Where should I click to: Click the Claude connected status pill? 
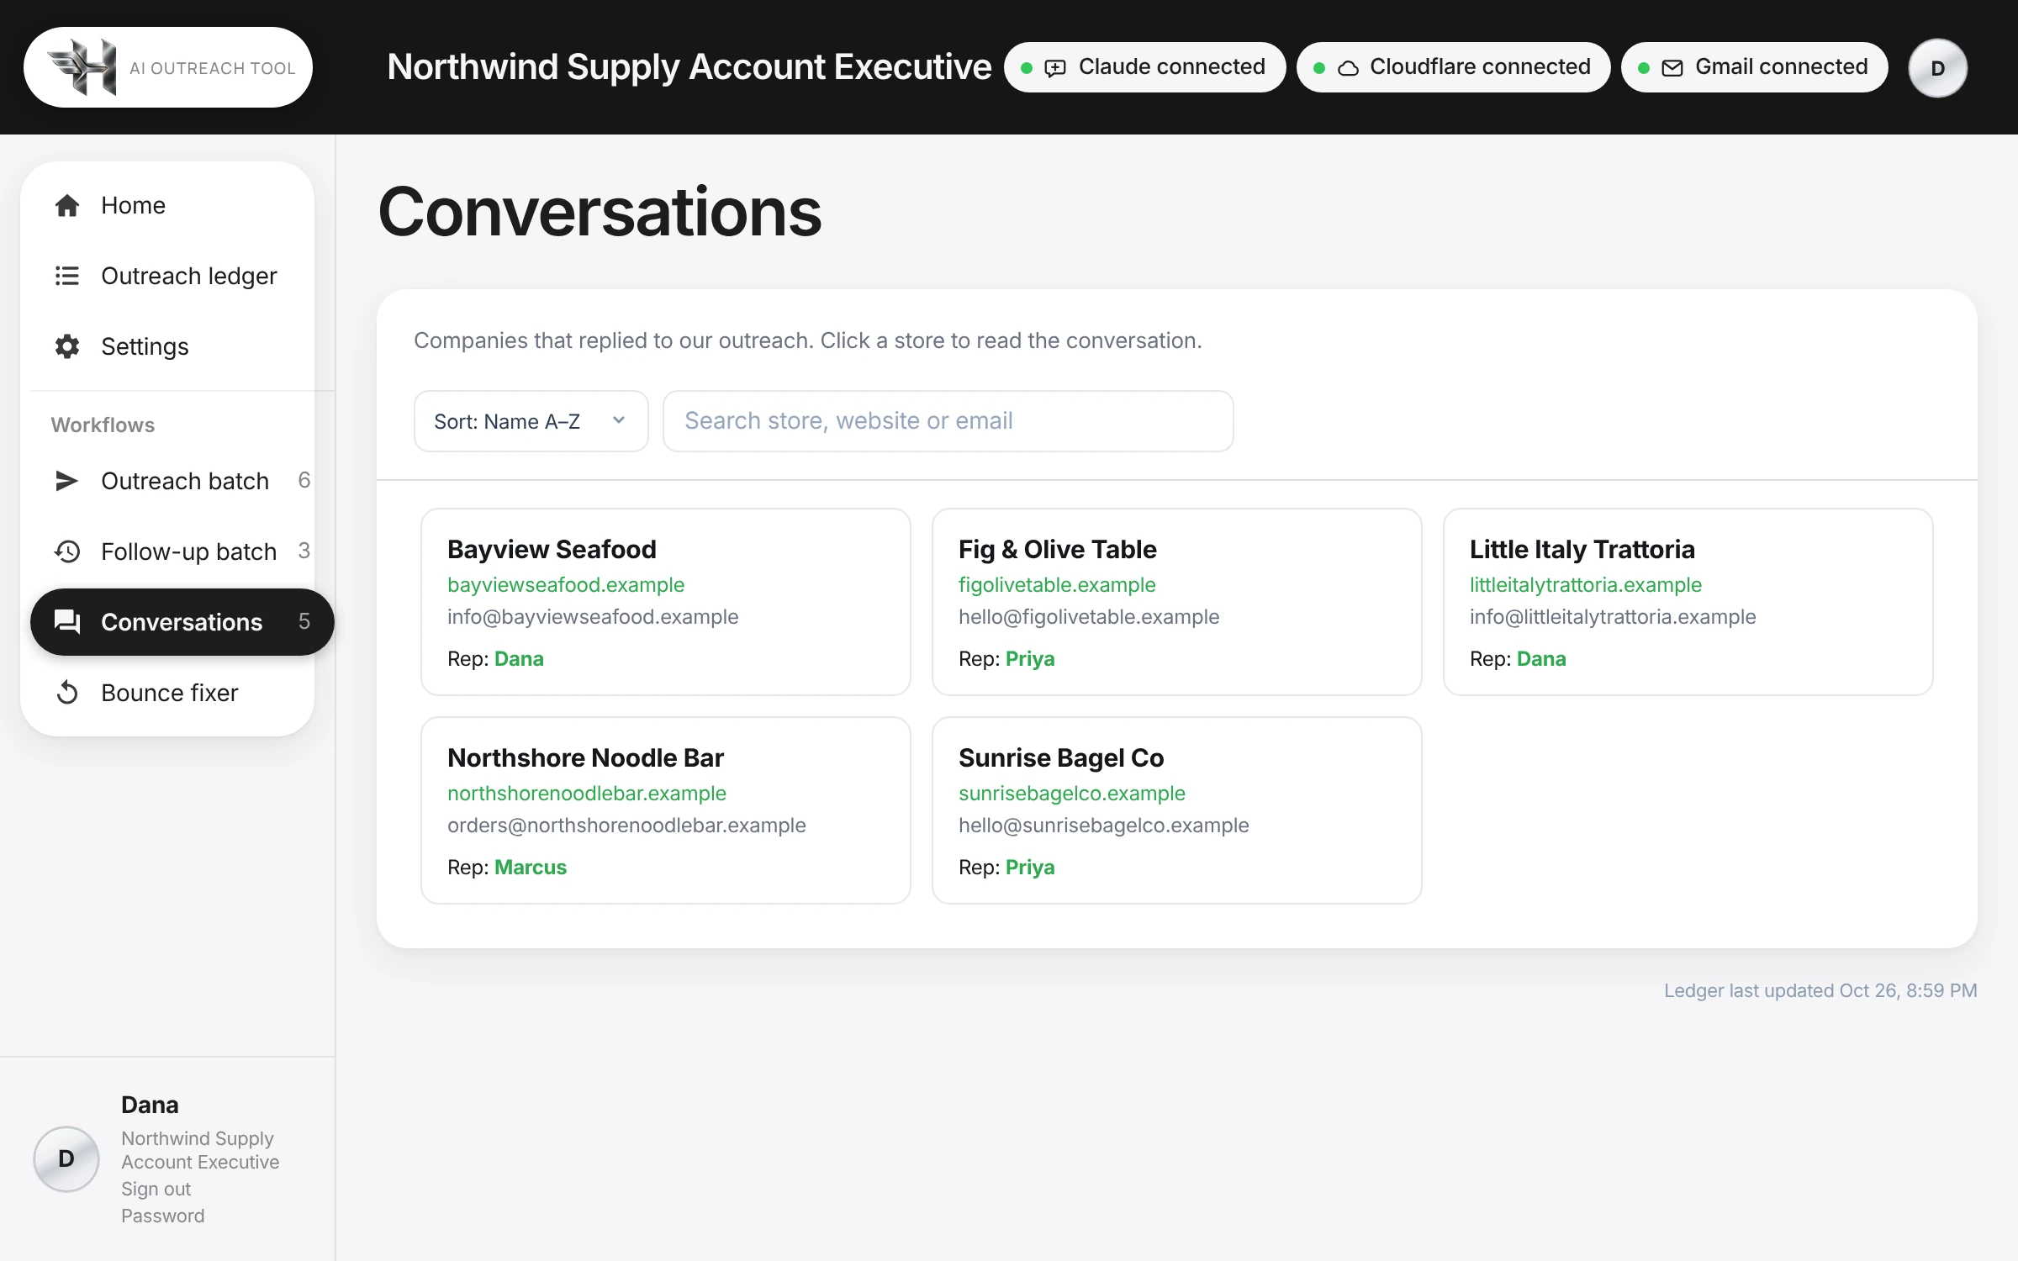coord(1145,67)
